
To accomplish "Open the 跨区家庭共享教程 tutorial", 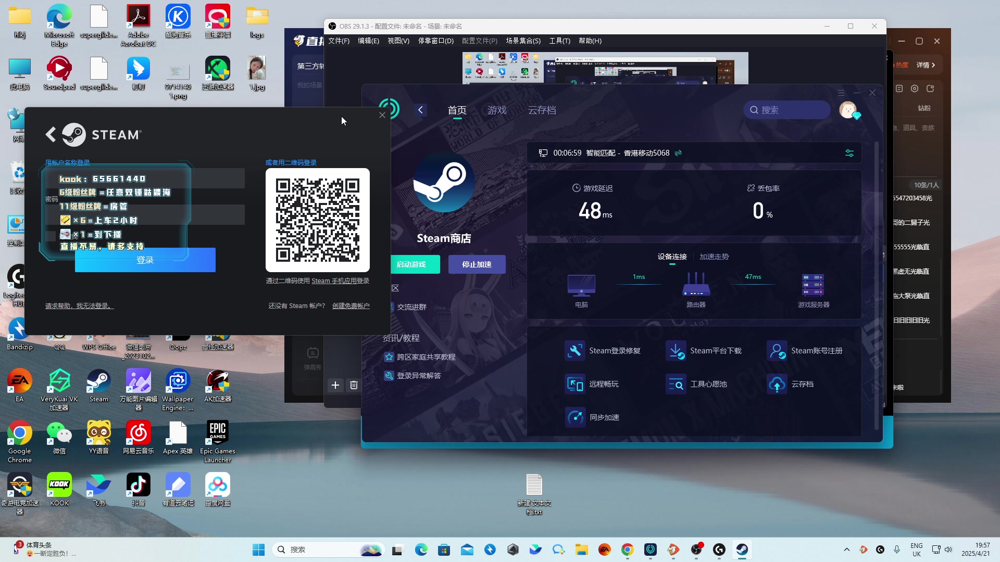I will 420,357.
